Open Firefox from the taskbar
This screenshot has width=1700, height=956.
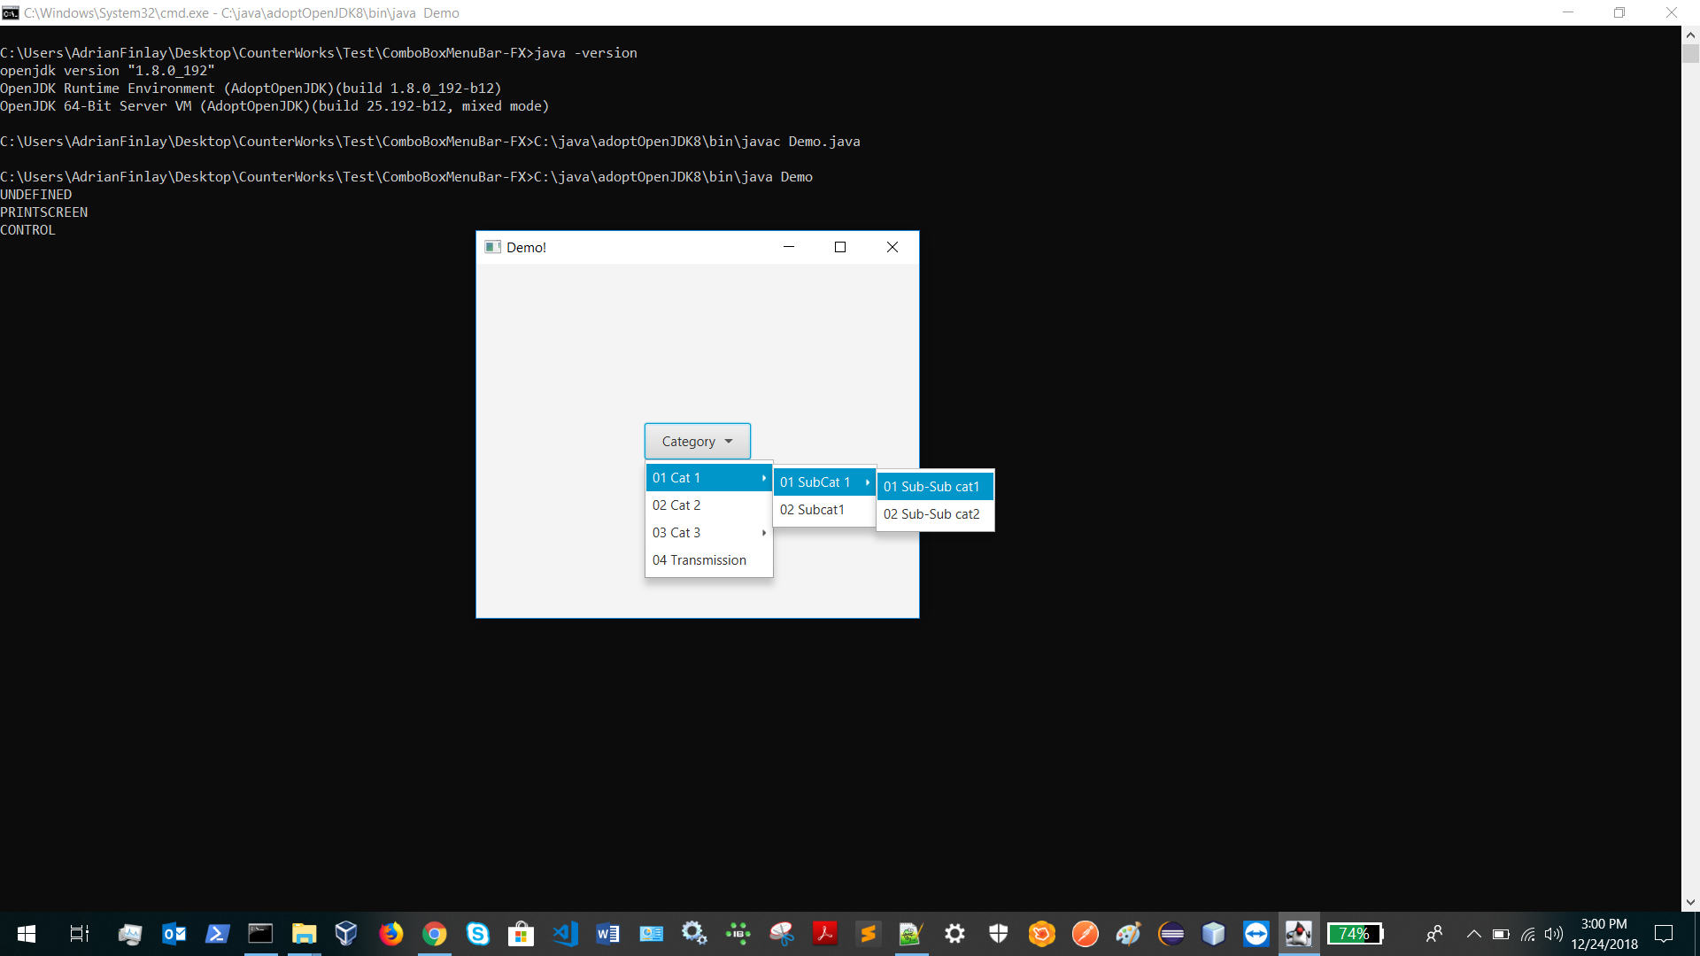coord(390,934)
